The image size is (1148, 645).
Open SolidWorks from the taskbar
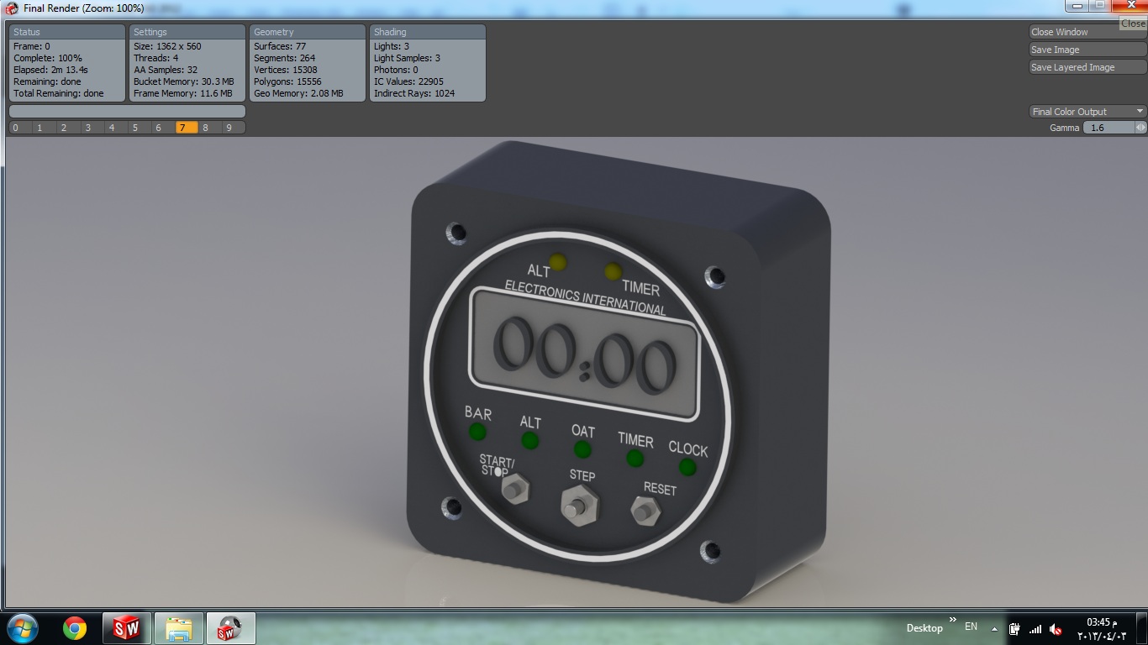tap(126, 628)
